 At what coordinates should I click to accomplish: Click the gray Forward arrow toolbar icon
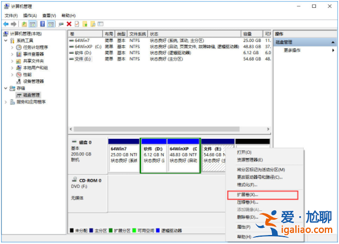13,24
